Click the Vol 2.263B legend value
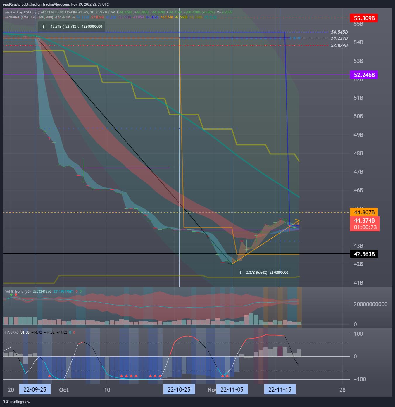395x407 pixels. point(225,12)
